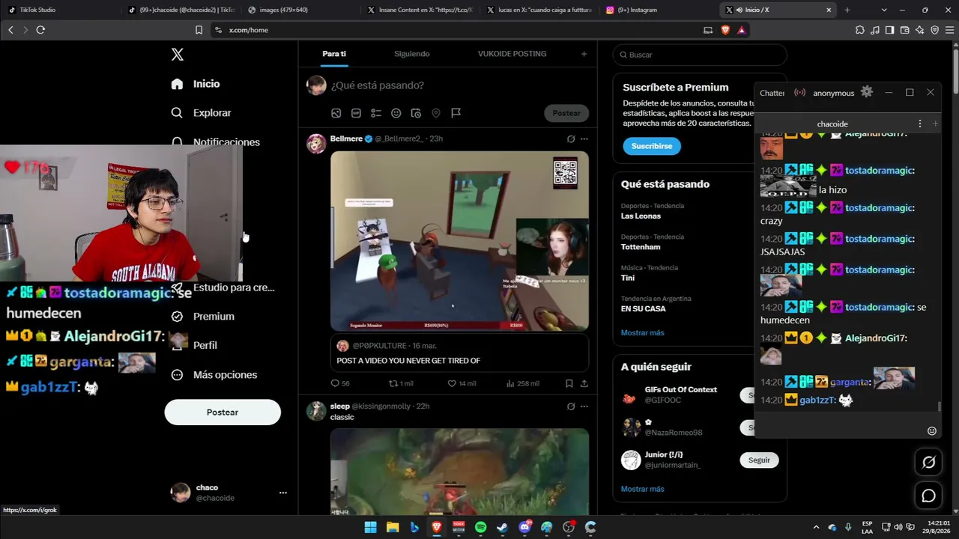View analytics for Bellmere's post (258 mil)
Viewport: 959px width, 539px height.
(x=522, y=383)
